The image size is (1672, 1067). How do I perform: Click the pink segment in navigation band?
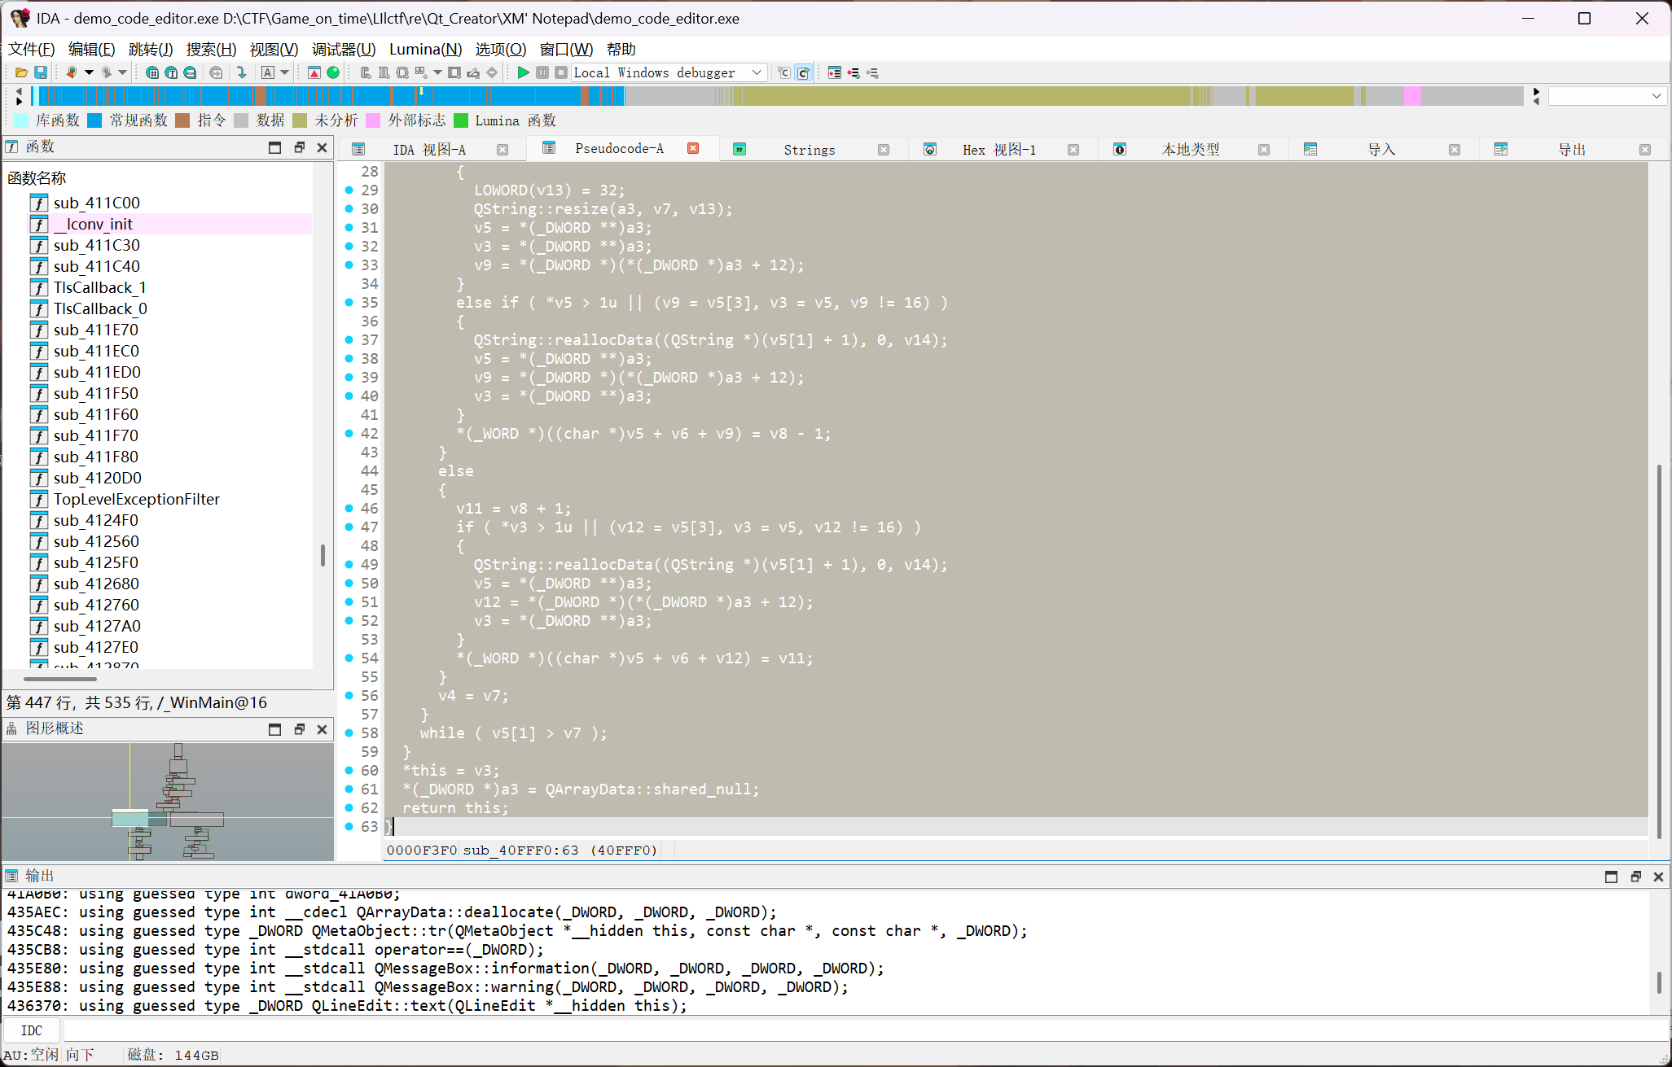(x=1412, y=96)
